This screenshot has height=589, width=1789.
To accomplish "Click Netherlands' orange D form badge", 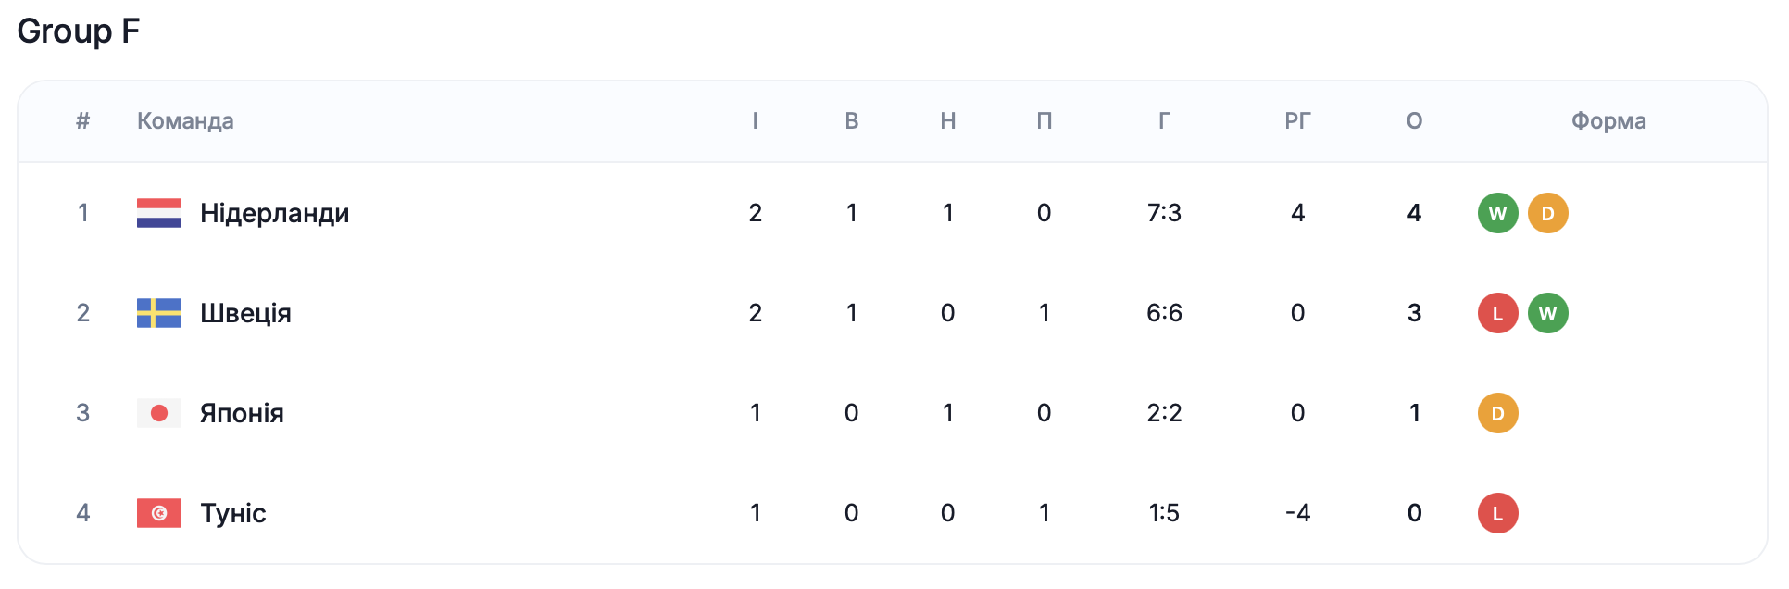I will (x=1547, y=213).
